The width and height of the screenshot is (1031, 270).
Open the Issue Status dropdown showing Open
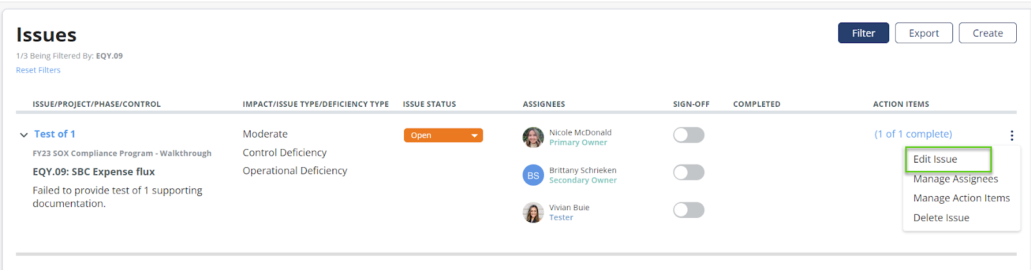click(x=443, y=135)
